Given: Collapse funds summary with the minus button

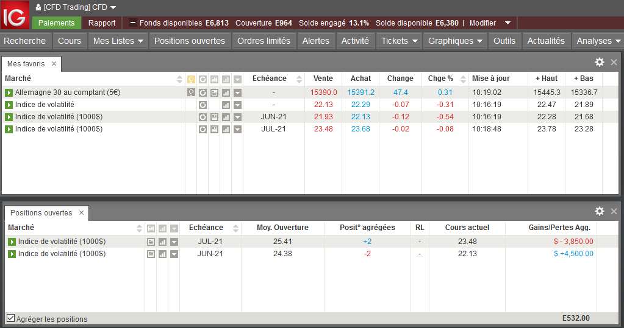Looking at the screenshot, I should pyautogui.click(x=133, y=23).
